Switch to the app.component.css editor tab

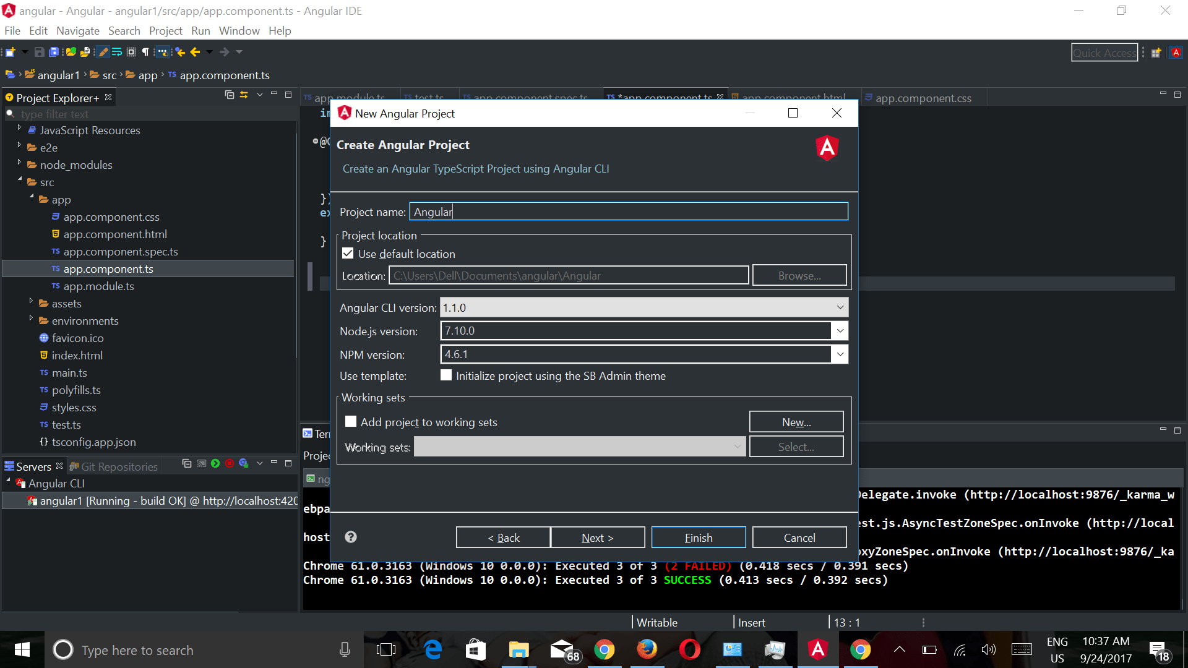click(x=922, y=98)
